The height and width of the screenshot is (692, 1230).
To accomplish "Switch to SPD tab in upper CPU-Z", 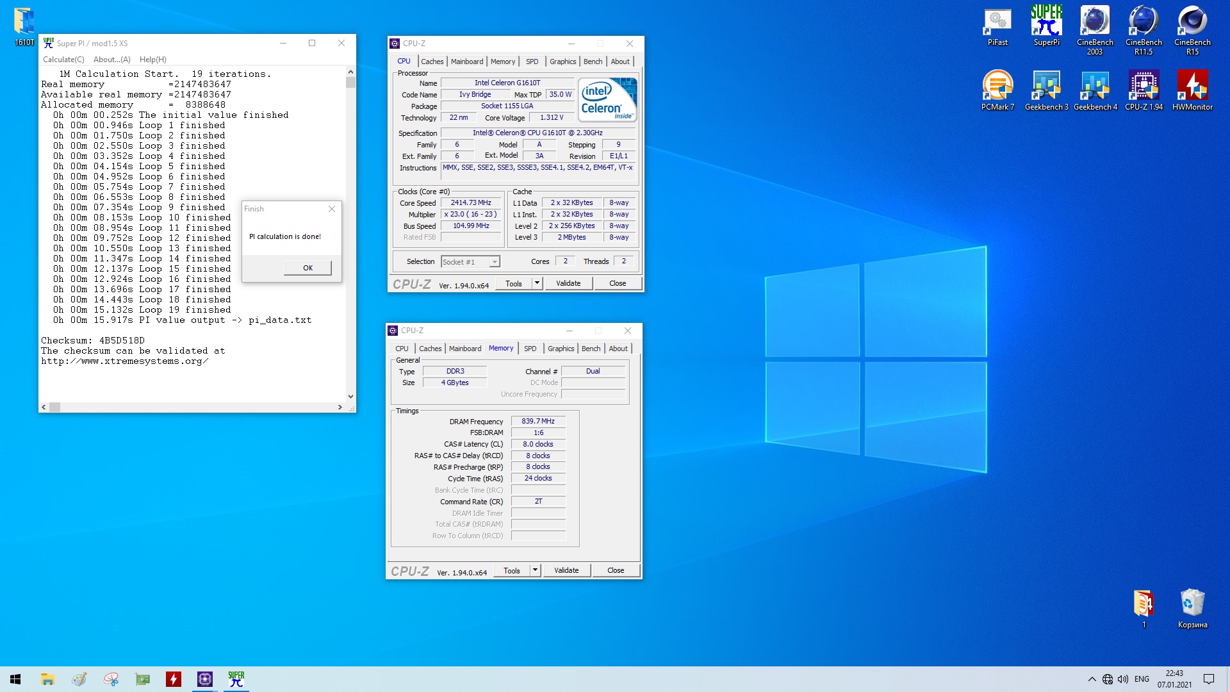I will click(x=532, y=62).
